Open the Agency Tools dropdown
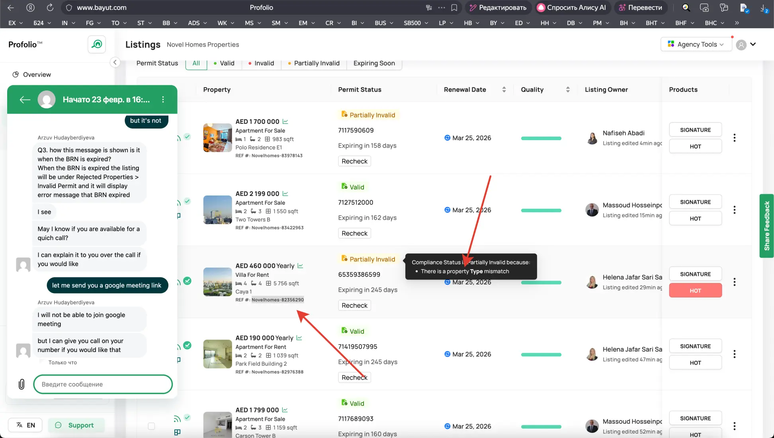 coord(696,44)
